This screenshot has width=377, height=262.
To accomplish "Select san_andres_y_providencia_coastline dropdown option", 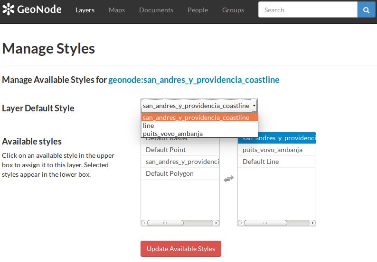I will (x=199, y=117).
